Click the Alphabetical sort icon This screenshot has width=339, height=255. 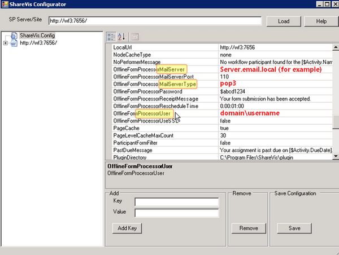click(x=121, y=37)
